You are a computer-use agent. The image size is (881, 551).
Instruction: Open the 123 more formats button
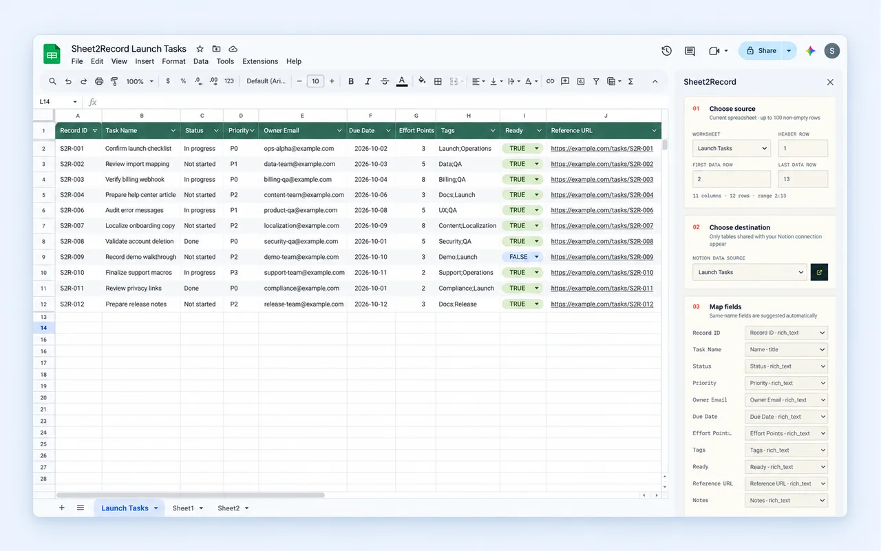229,81
